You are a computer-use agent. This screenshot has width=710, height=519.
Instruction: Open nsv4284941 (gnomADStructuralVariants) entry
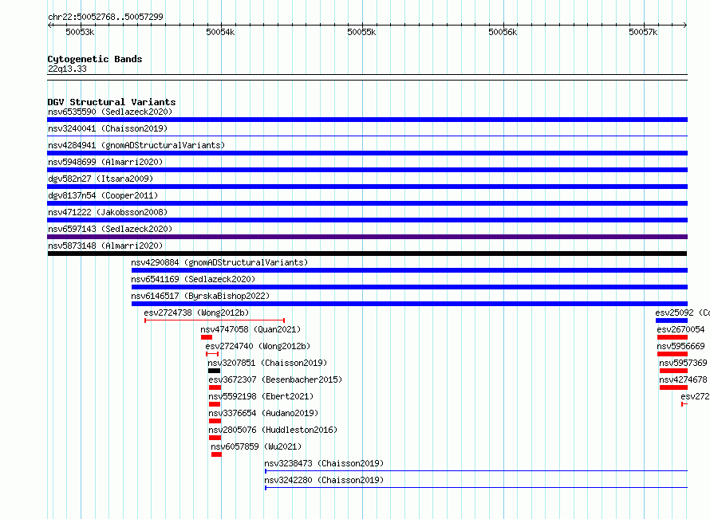pos(136,145)
